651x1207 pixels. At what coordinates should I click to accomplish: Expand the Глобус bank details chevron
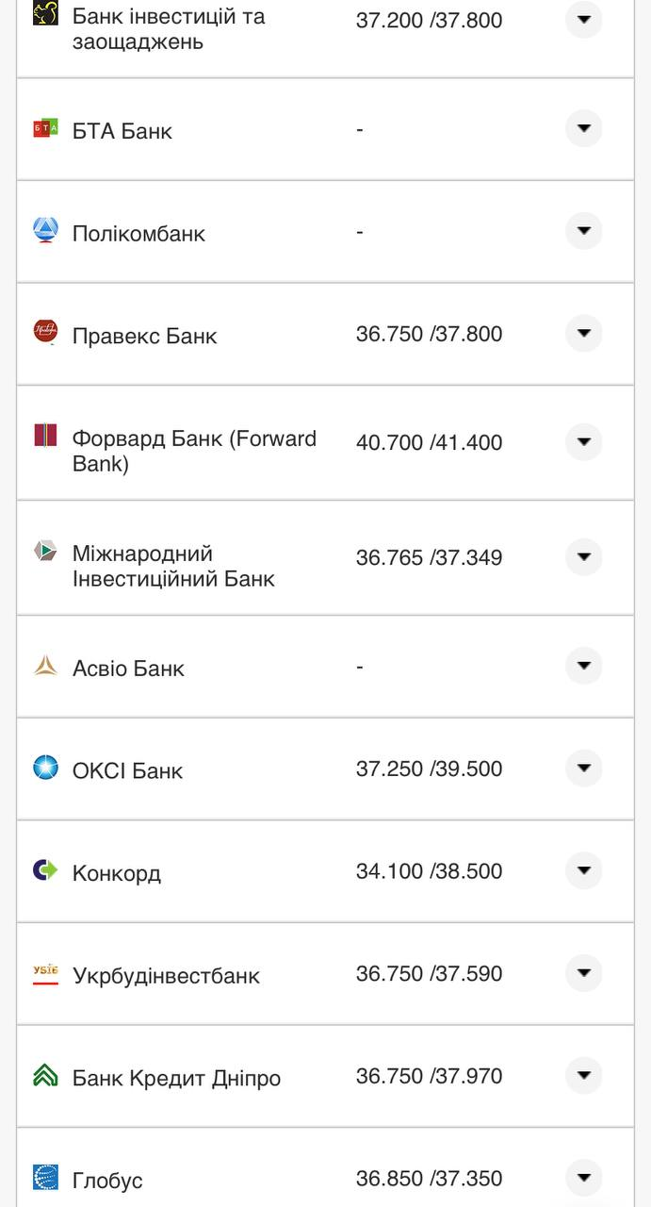click(x=583, y=1177)
